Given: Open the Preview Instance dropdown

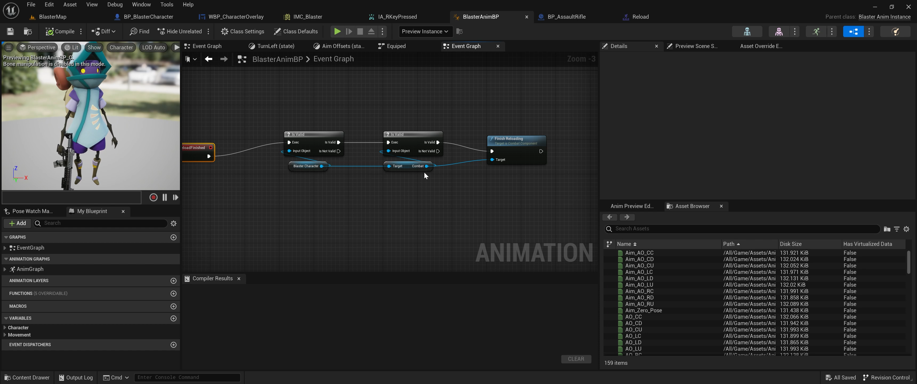Looking at the screenshot, I should 425,31.
